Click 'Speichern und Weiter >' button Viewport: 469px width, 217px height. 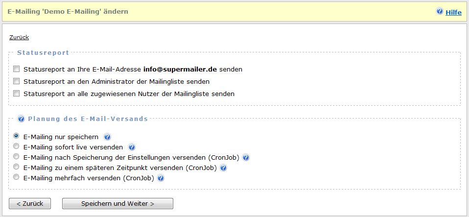click(x=117, y=203)
